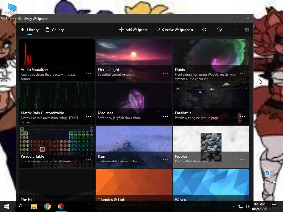Open options menu for Eternal Light

(x=166, y=73)
